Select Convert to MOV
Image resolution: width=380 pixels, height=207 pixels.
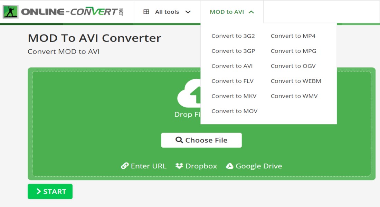pyautogui.click(x=234, y=111)
